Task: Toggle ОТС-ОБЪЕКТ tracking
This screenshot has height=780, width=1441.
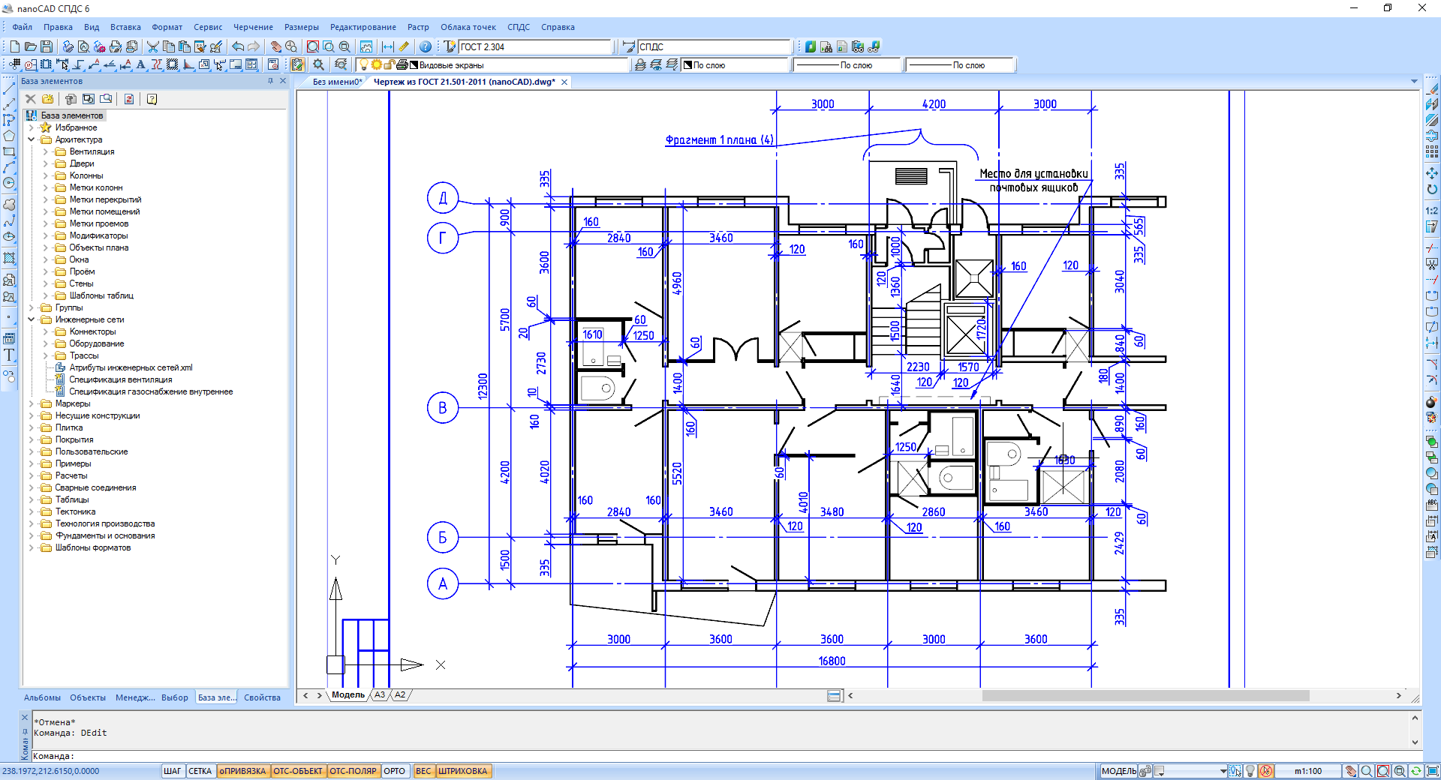Action: pos(298,771)
